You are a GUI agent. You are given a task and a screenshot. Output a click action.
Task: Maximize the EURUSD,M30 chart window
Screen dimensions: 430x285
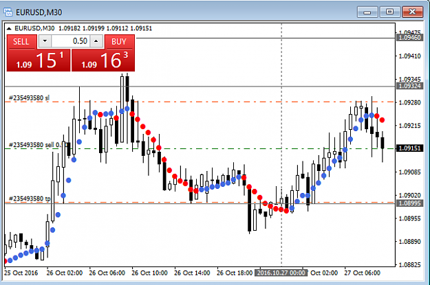389,12
